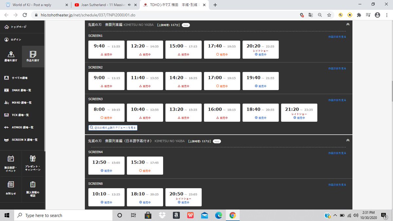Show hidden system tray icons
Image resolution: width=393 pixels, height=221 pixels.
pyautogui.click(x=335, y=215)
